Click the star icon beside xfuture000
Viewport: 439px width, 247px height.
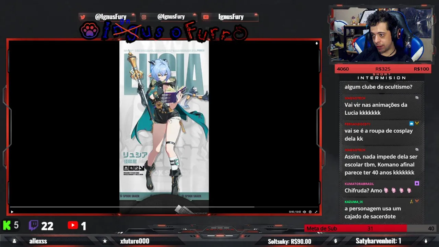pyautogui.click(x=105, y=241)
